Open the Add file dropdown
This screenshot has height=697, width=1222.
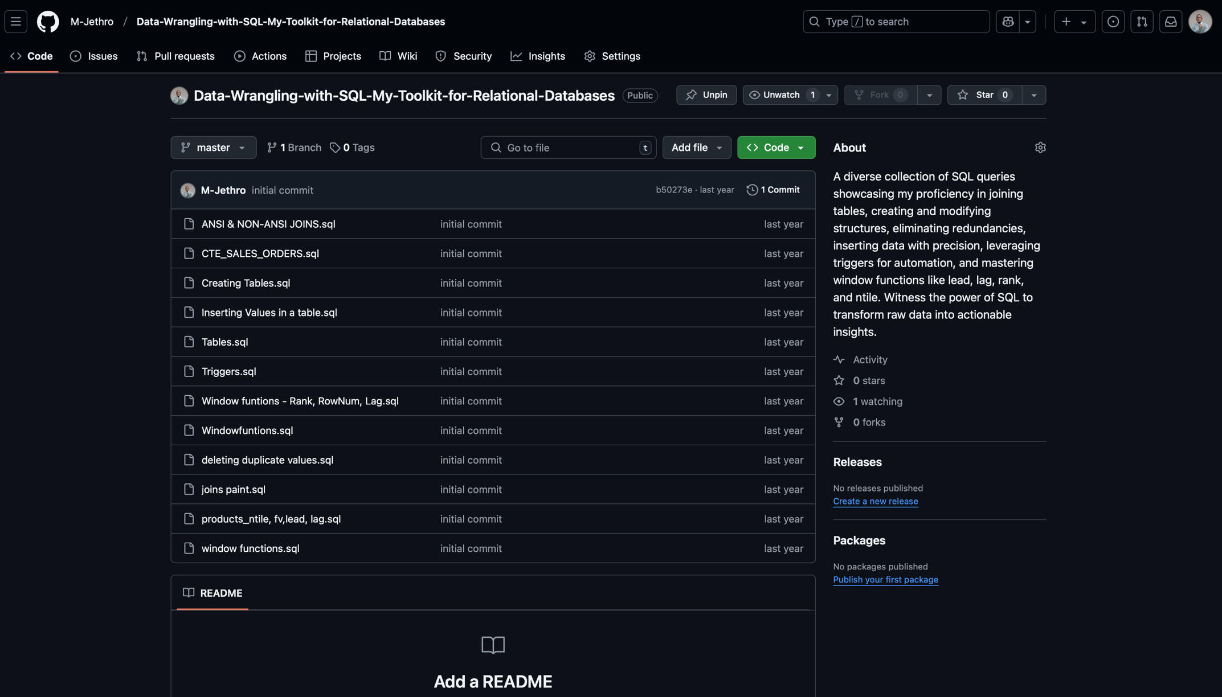(696, 147)
